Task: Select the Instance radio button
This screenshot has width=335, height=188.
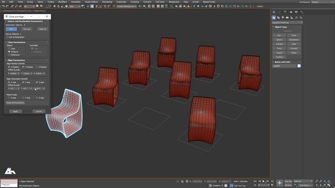Action: point(9,52)
